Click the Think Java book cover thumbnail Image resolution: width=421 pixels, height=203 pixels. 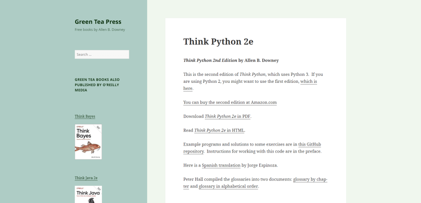click(88, 194)
